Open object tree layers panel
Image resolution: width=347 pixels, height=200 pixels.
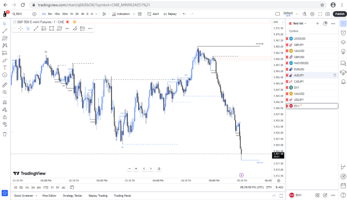tap(343, 42)
